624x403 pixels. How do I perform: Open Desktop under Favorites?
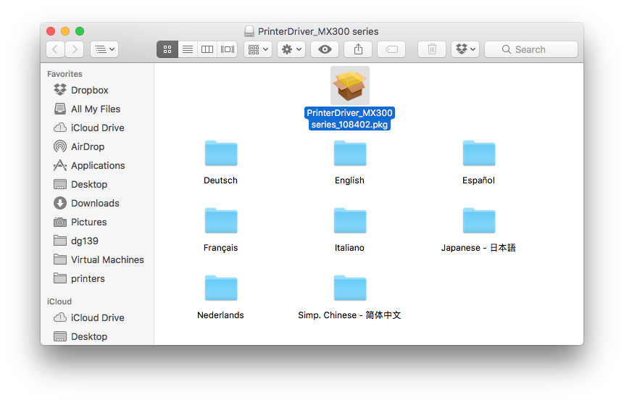coord(97,185)
